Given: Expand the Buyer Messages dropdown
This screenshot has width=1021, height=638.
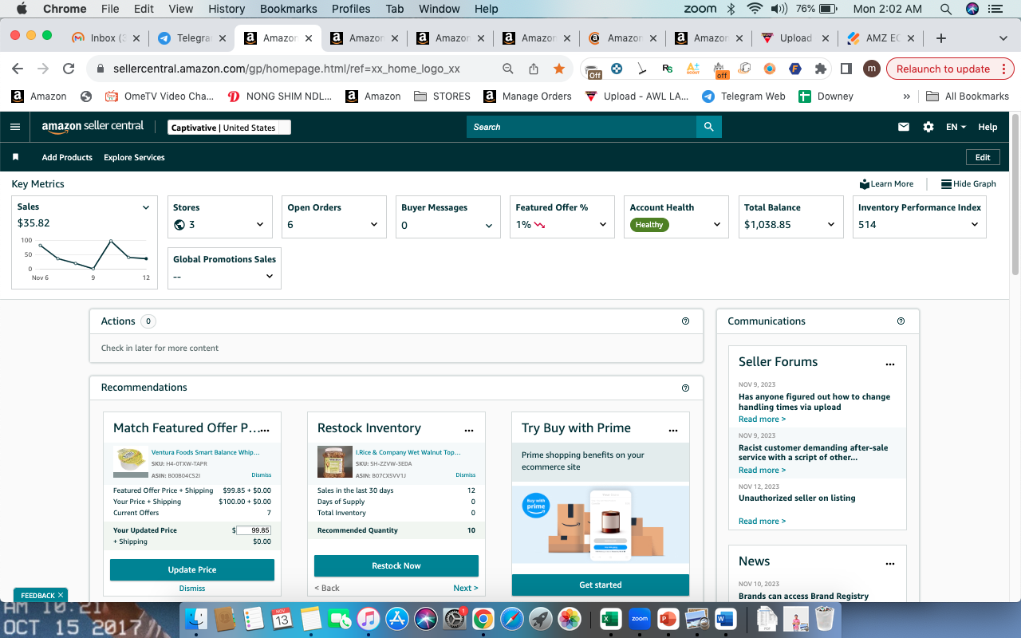Looking at the screenshot, I should point(489,226).
